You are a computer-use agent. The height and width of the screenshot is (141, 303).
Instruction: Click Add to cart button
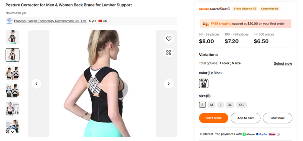pyautogui.click(x=246, y=118)
